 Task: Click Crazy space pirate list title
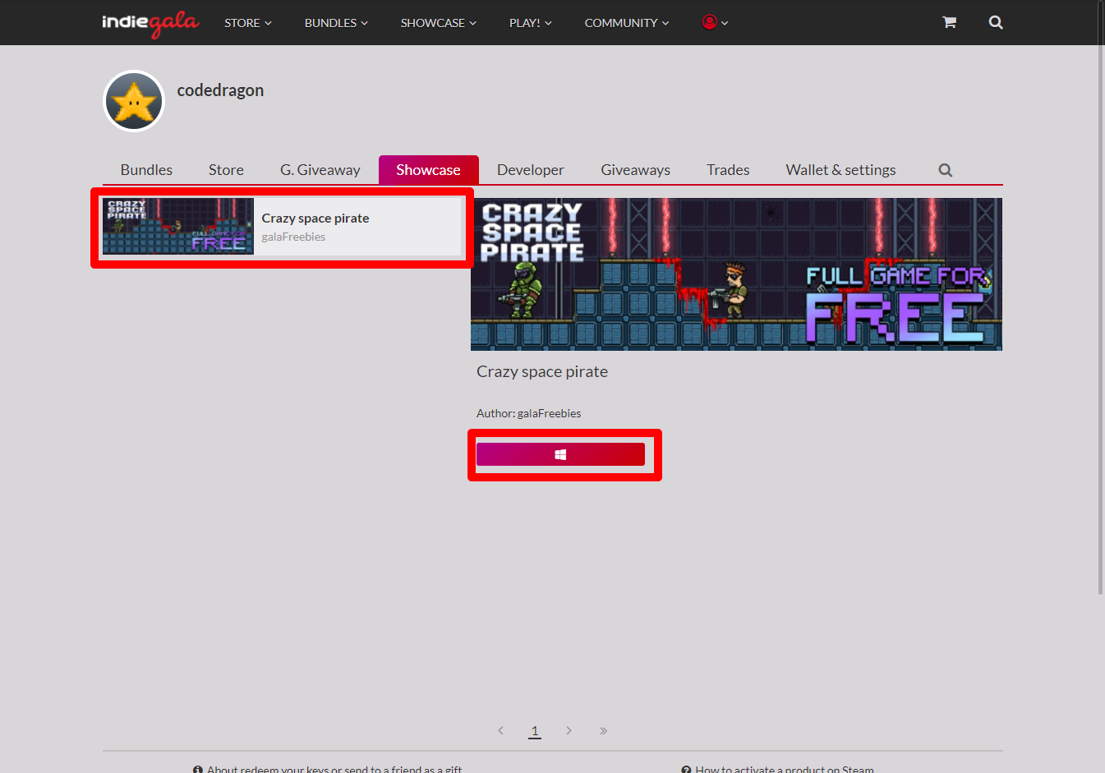[x=315, y=219]
